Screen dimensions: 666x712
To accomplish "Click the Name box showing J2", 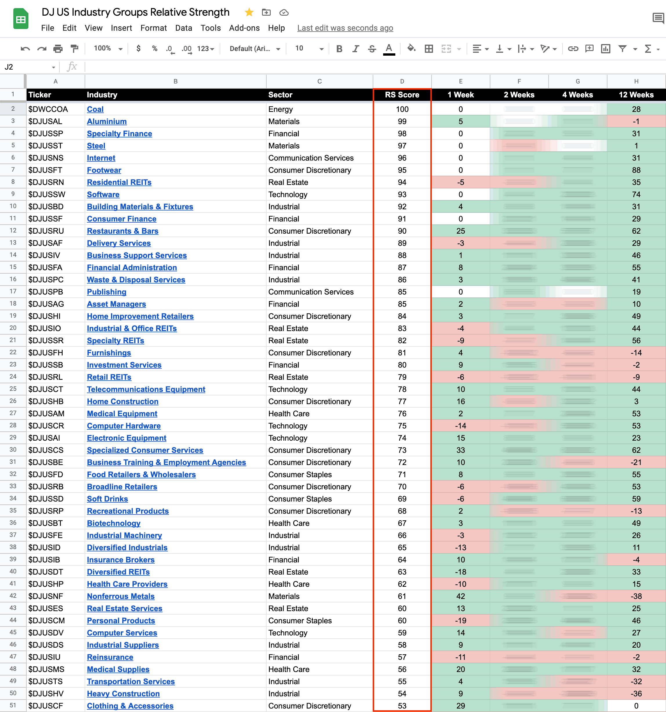I will tap(30, 67).
